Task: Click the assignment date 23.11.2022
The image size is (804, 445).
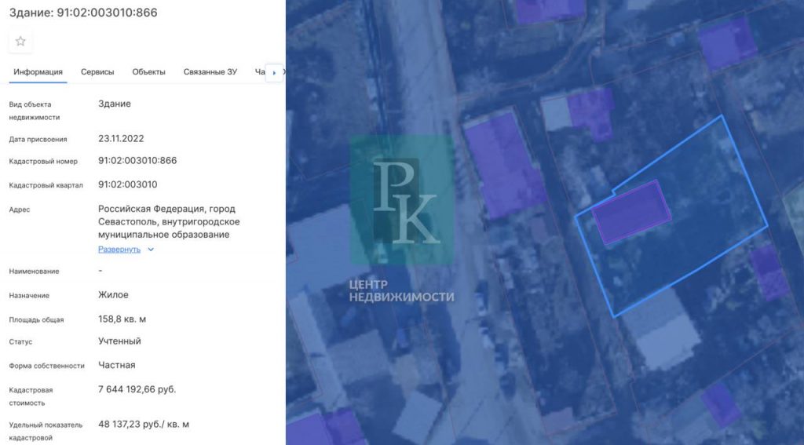Action: pos(121,138)
